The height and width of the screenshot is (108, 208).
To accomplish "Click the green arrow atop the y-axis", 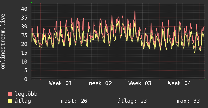I will click(32, 3).
